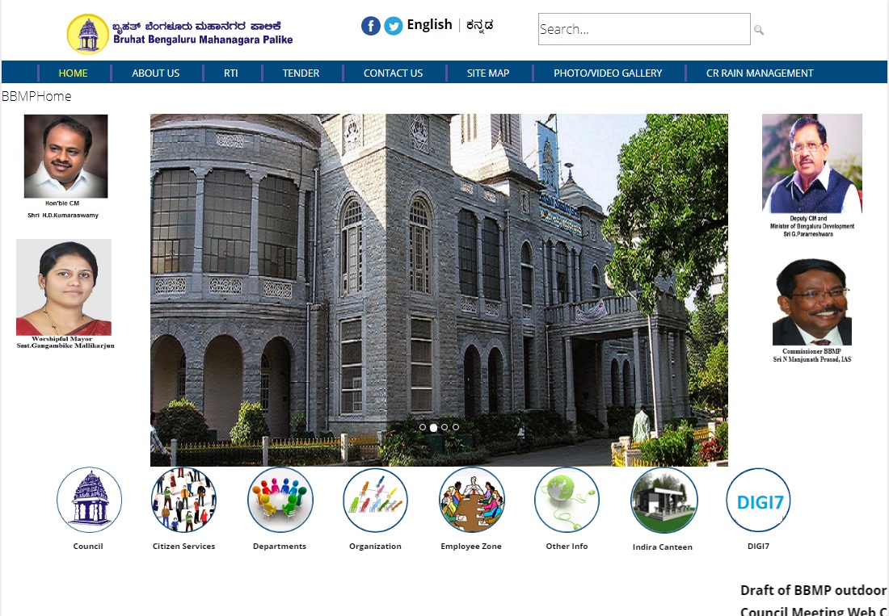The width and height of the screenshot is (889, 616).
Task: Click the Organization icon
Action: 375,499
